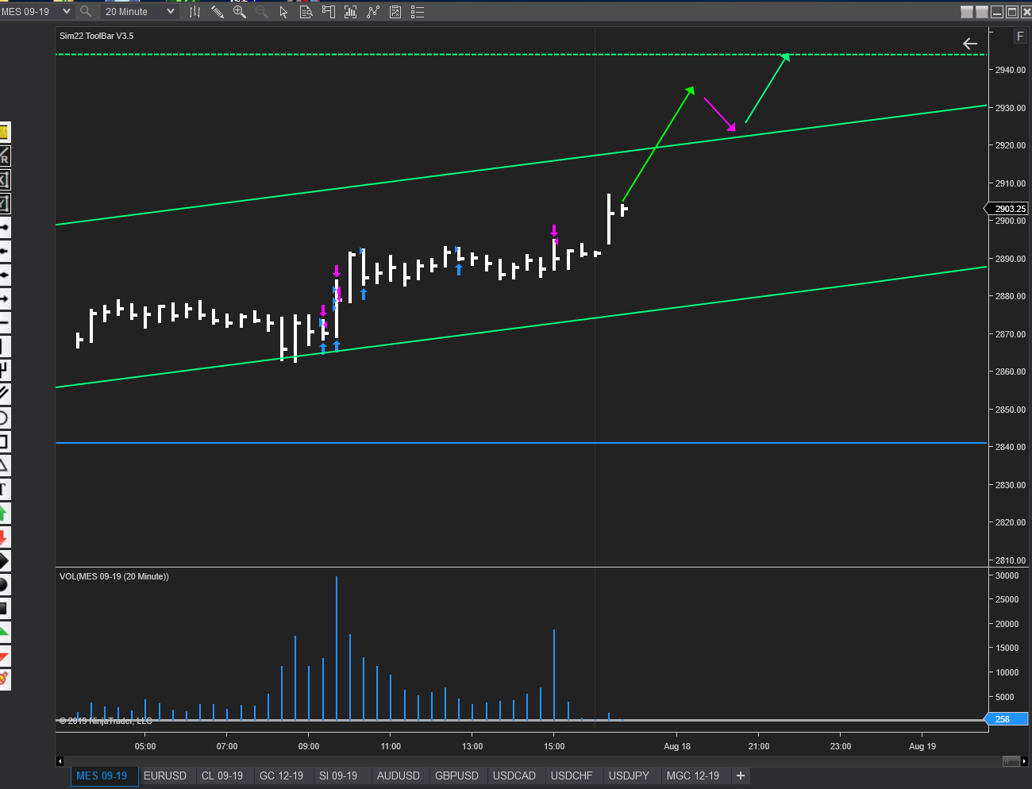1032x789 pixels.
Task: Select the cursor pointer tool icon
Action: (283, 12)
